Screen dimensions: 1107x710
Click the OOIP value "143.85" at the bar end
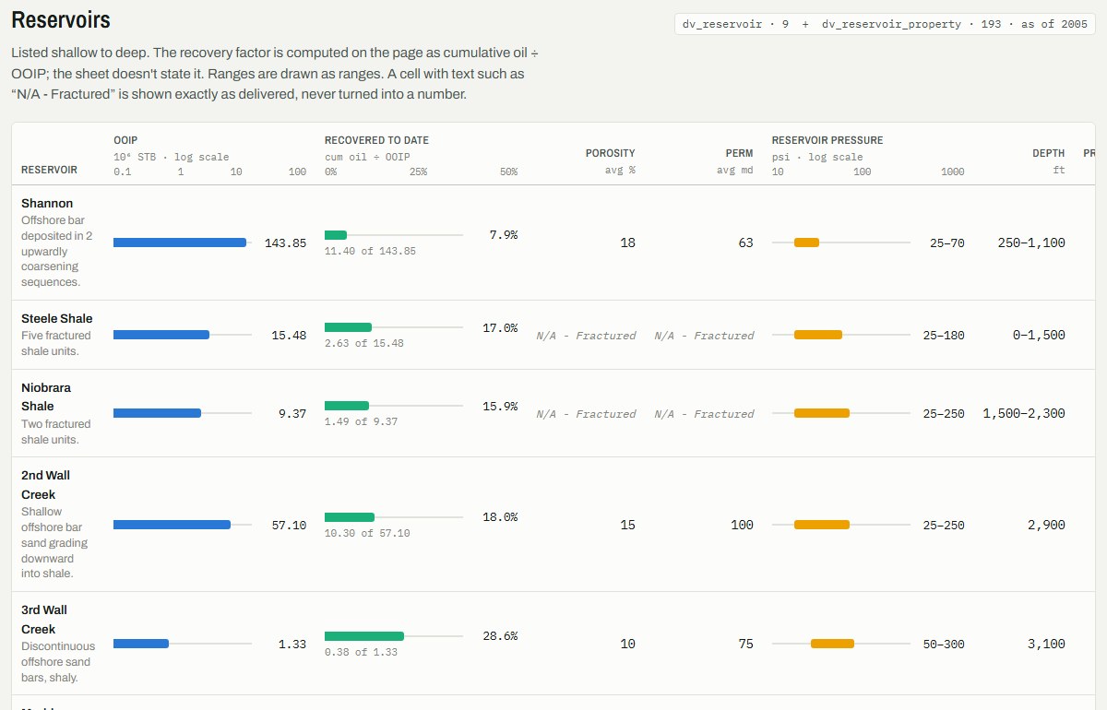pyautogui.click(x=285, y=243)
